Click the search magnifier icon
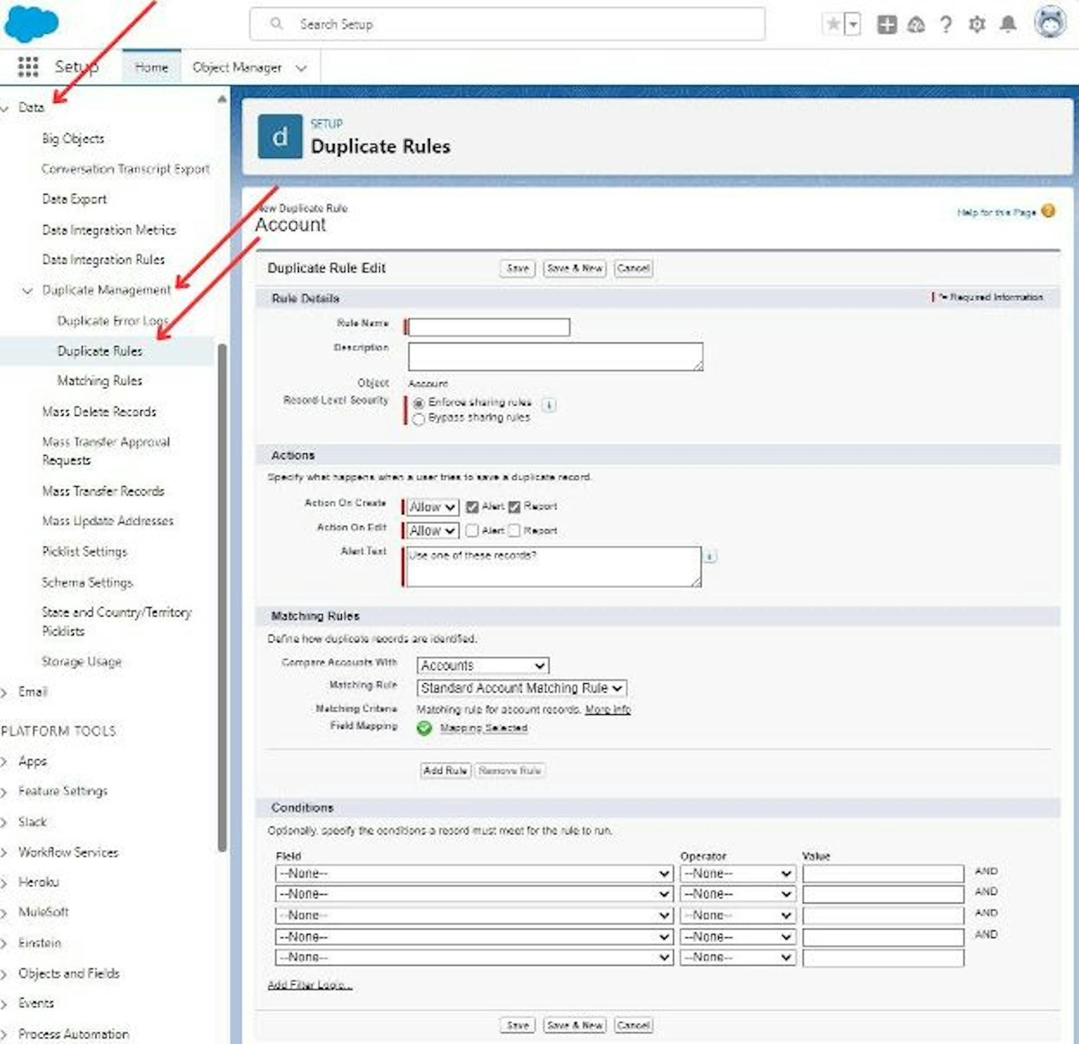Image resolution: width=1079 pixels, height=1044 pixels. coord(276,24)
